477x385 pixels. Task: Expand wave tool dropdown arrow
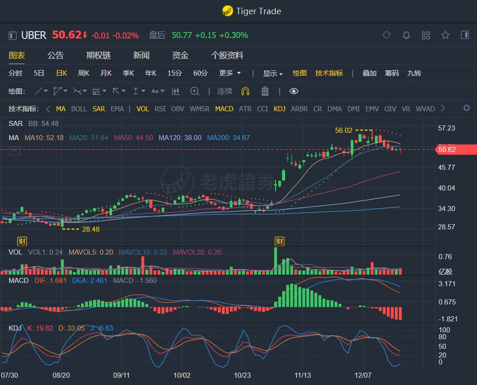click(x=85, y=91)
